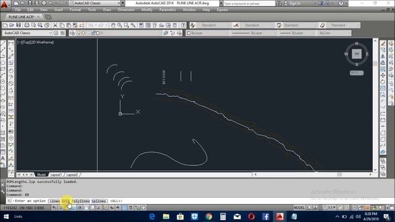The image size is (395, 222).
Task: Open the Express menu
Action: [222, 10]
